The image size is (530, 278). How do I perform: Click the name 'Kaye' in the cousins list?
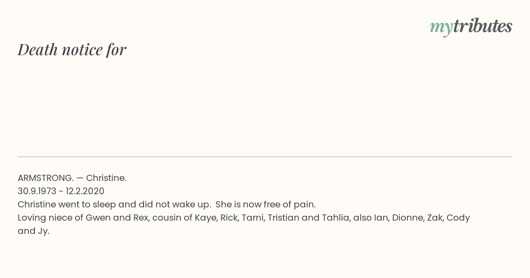point(206,218)
